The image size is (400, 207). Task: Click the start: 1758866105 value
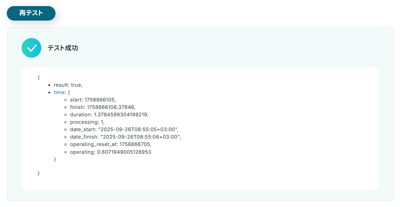93,100
